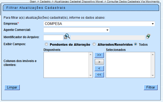163x102 pixels.
Task: Select the Todos radio button
Action: click(136, 44)
